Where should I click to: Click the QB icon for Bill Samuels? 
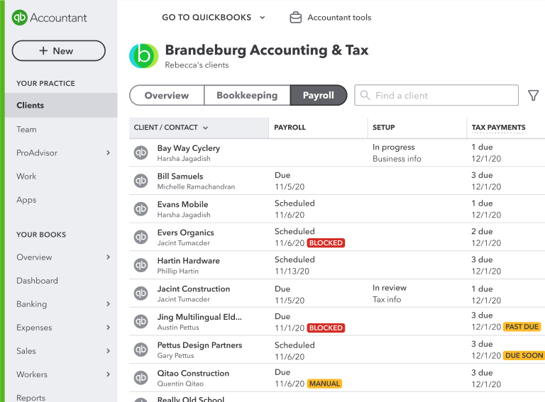click(141, 181)
